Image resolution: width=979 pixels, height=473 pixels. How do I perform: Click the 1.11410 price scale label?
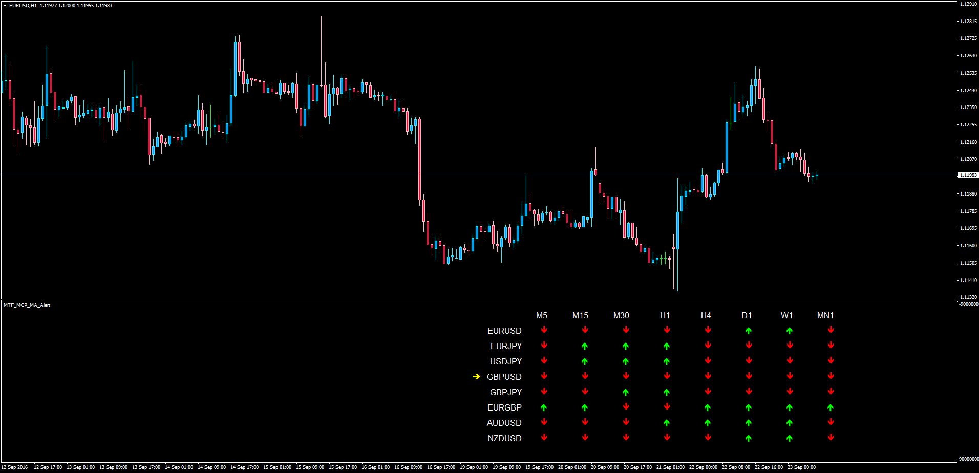(x=968, y=281)
